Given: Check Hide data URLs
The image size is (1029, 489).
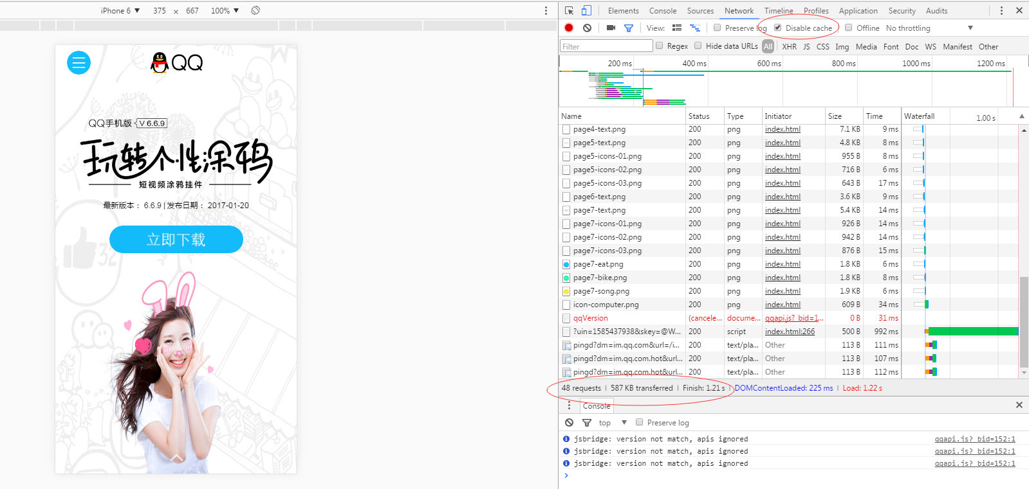Looking at the screenshot, I should click(698, 46).
